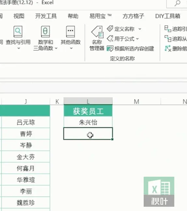Screen dimensions: 187x211
Task: Select the cell containing 金大芬
Action: pos(26,157)
